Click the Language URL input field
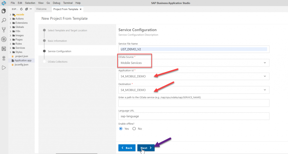Viewport: 288px width, 154px height. 194,116
